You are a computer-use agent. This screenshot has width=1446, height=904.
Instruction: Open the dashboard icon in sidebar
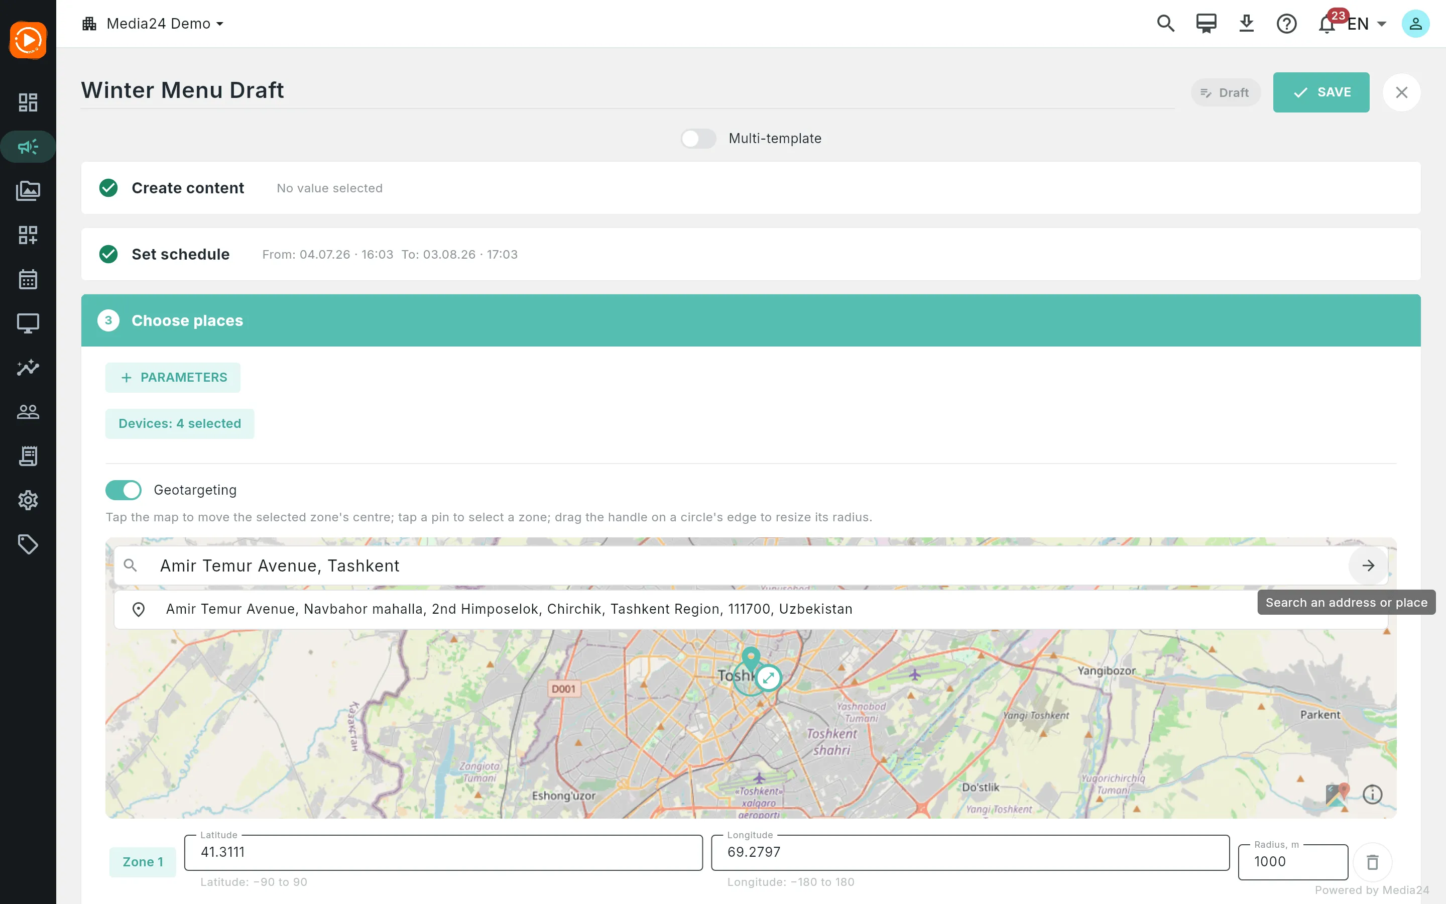[x=28, y=102]
